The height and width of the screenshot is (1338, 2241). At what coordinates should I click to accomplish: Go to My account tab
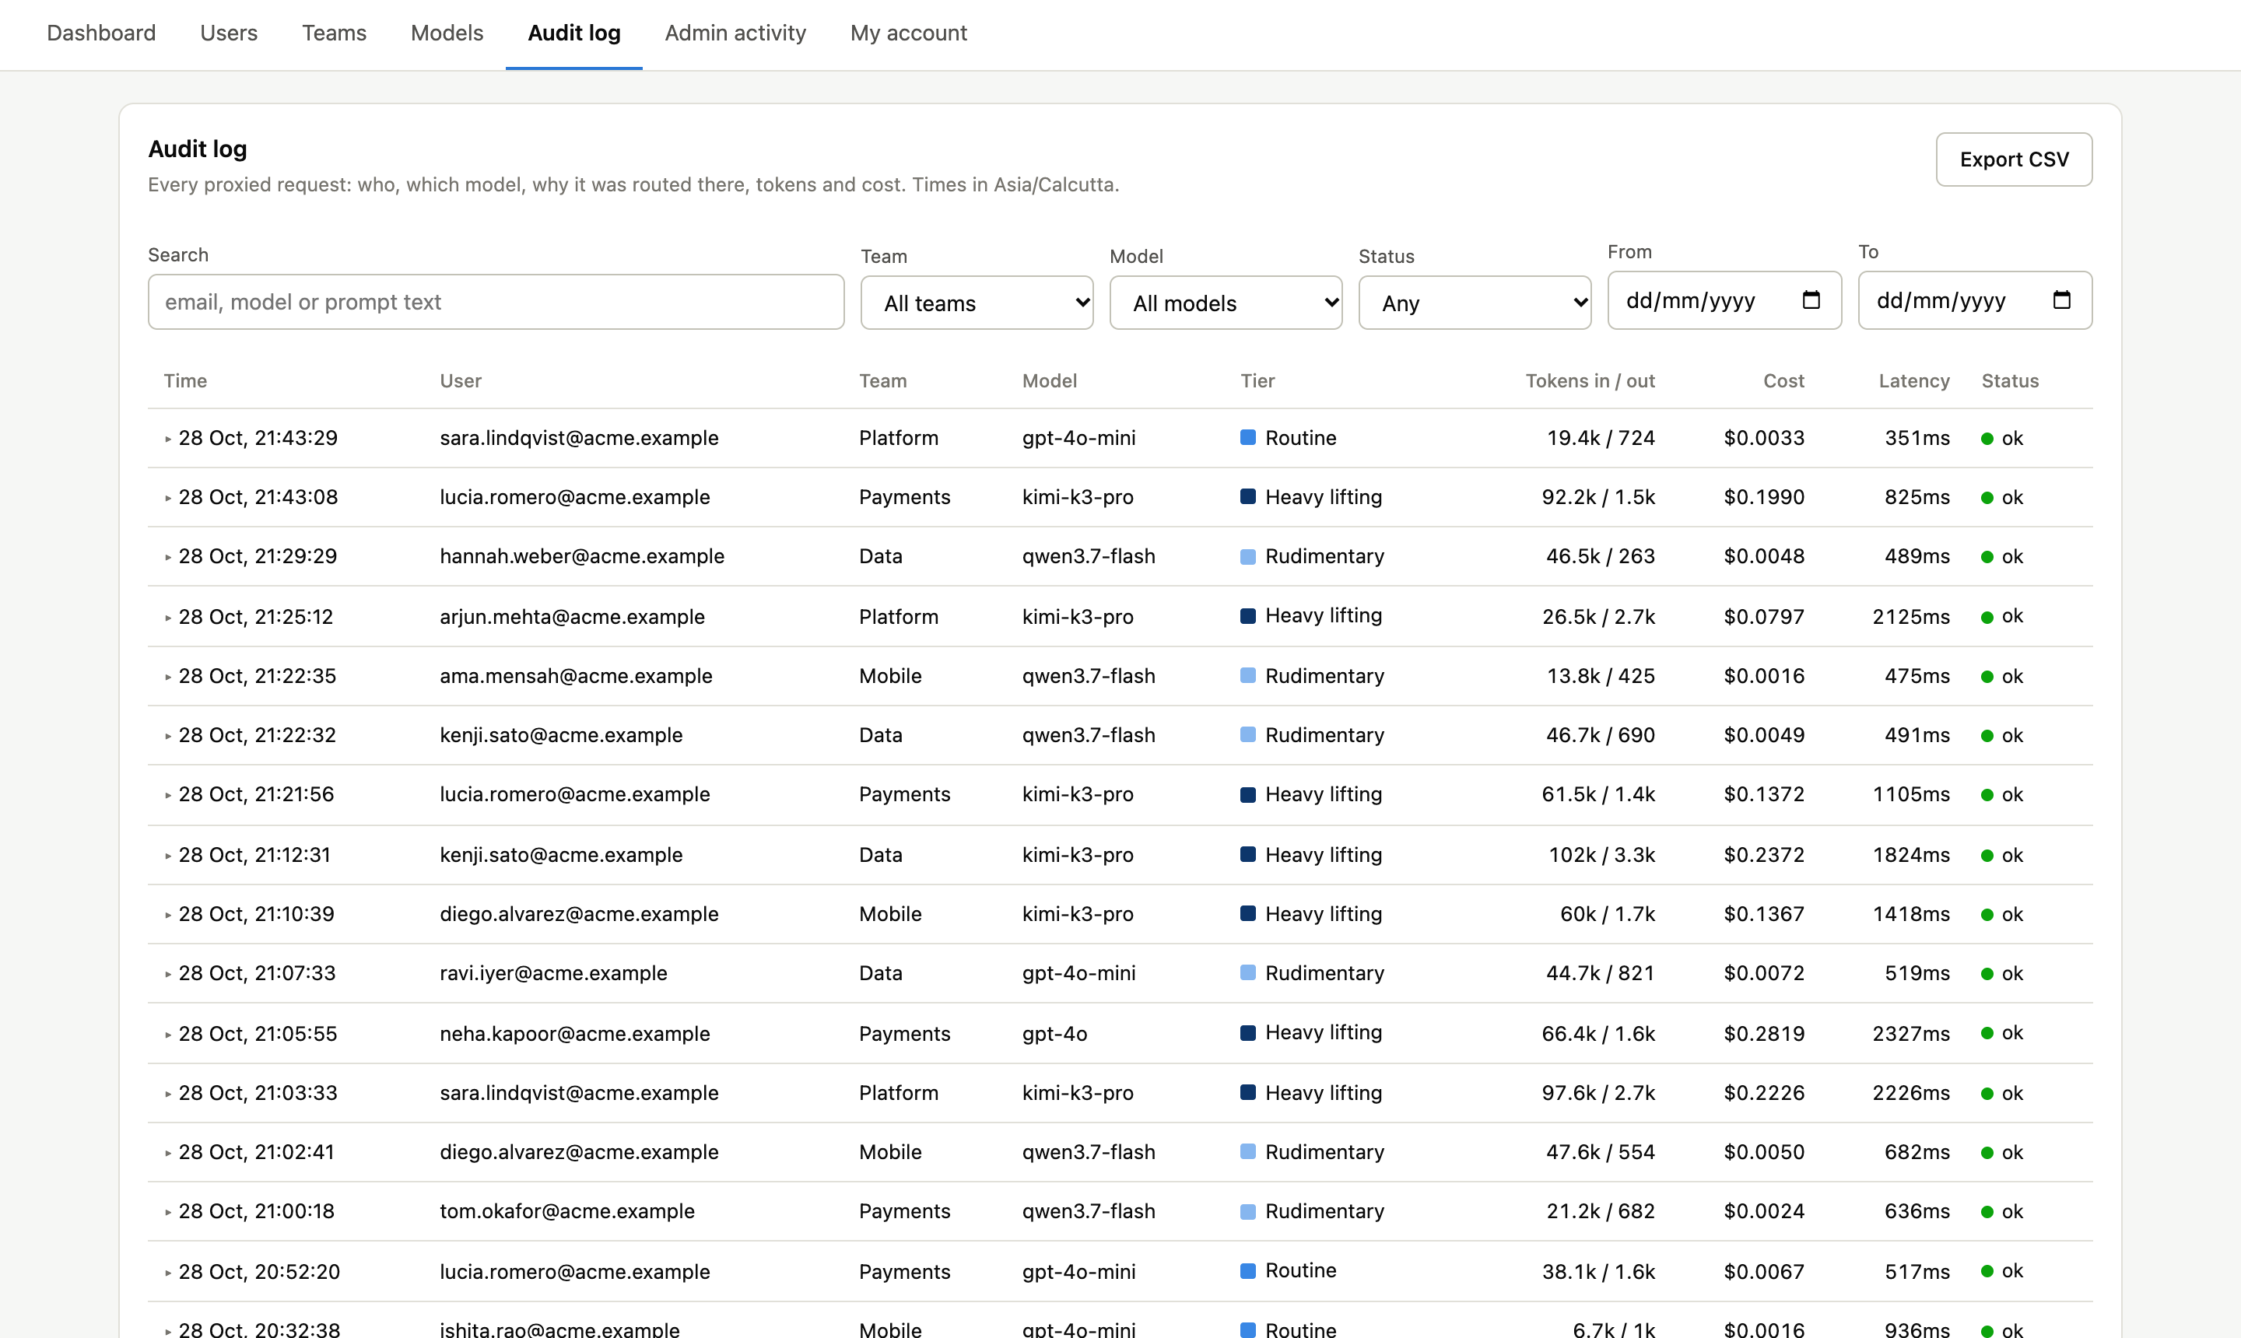pyautogui.click(x=908, y=33)
